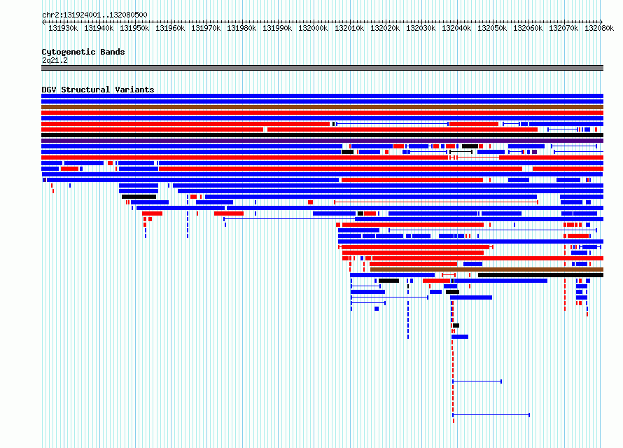The width and height of the screenshot is (623, 448).
Task: Click the isolated small blue square near 132017k
Action: tap(377, 309)
